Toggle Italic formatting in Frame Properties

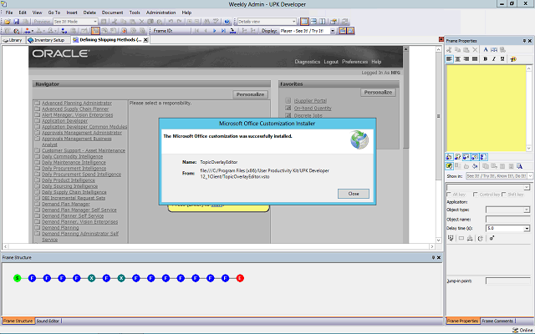[494, 59]
